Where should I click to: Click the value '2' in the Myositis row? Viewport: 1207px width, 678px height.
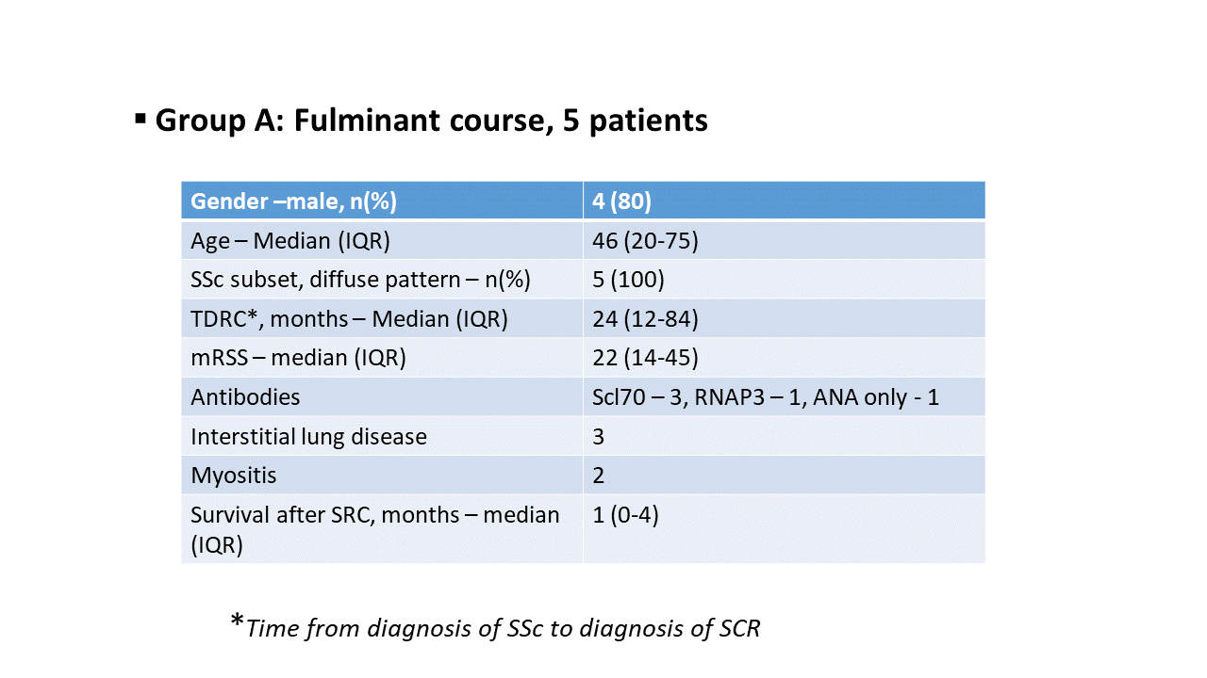click(x=599, y=476)
